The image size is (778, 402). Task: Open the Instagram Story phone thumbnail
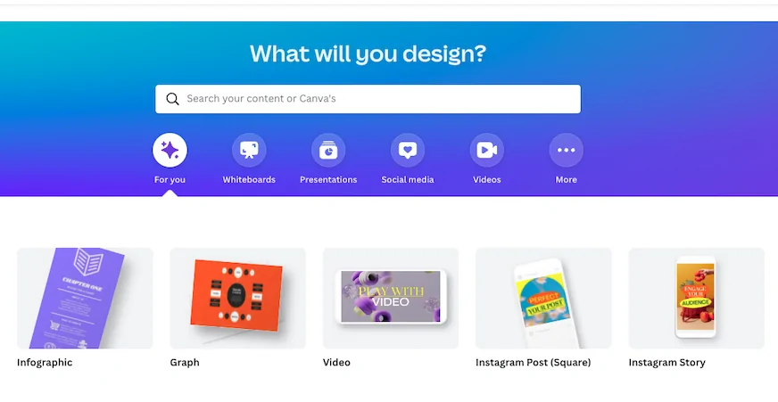696,298
